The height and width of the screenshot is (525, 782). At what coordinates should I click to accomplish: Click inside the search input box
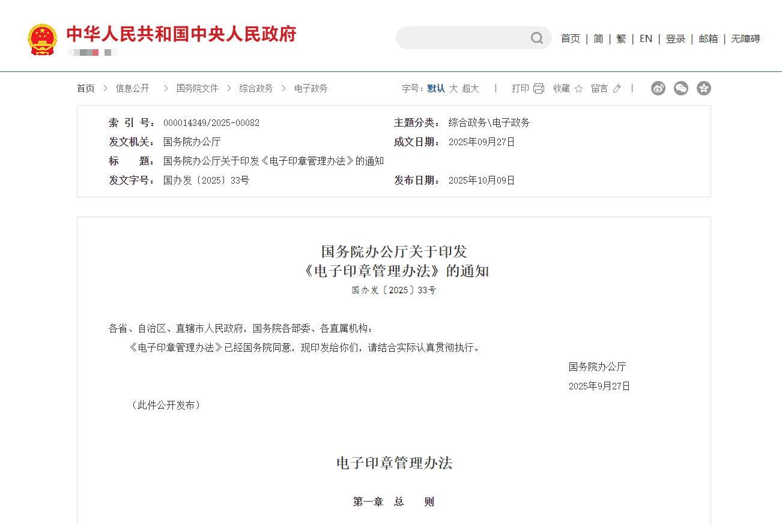click(x=468, y=38)
